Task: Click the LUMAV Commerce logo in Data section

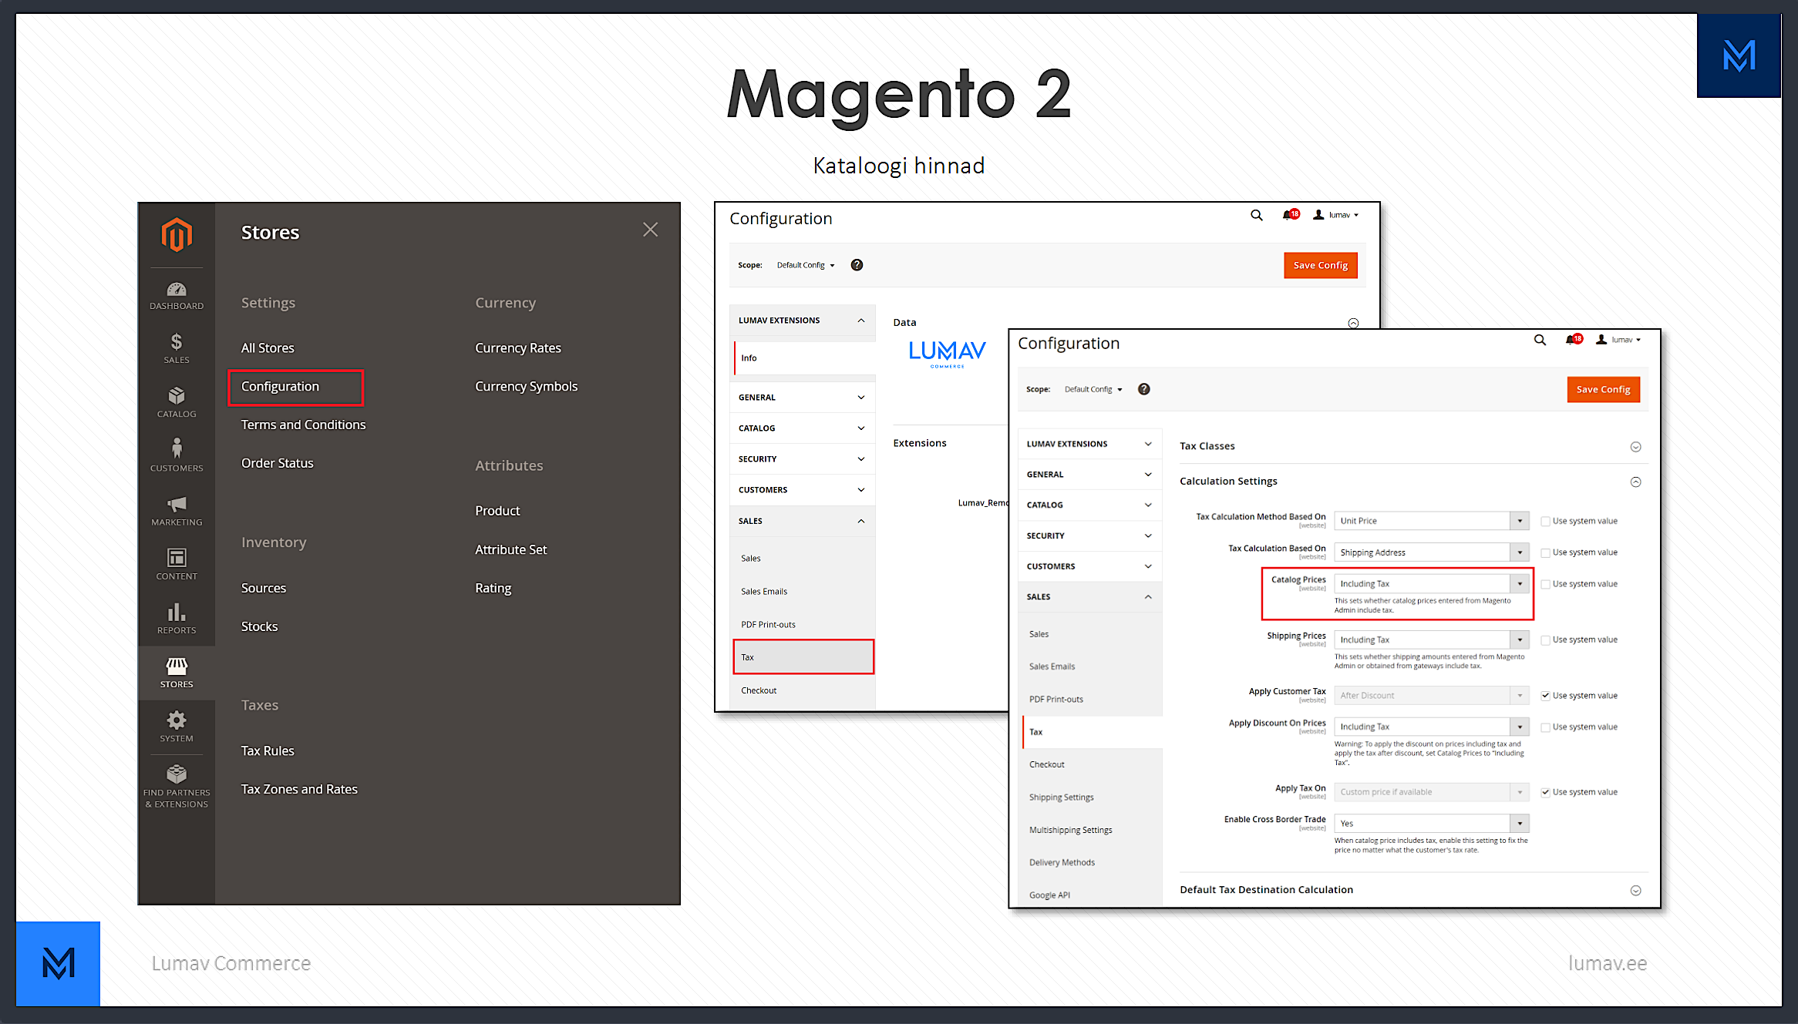Action: pyautogui.click(x=947, y=354)
